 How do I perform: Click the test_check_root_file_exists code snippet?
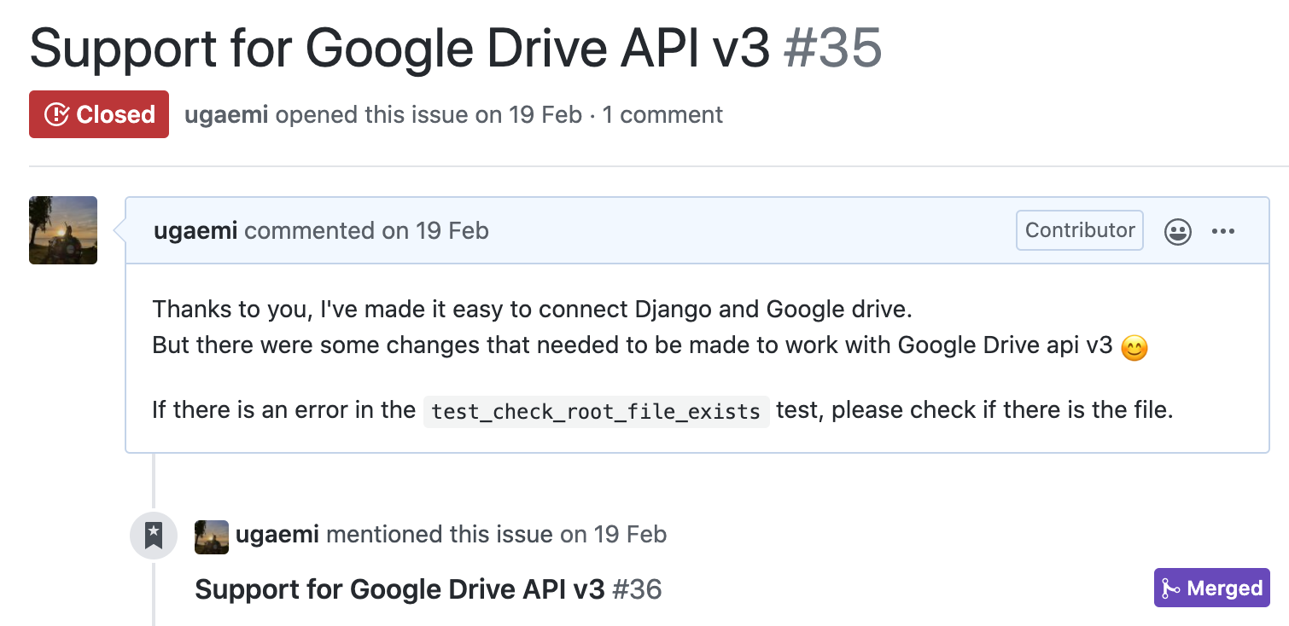coord(596,411)
